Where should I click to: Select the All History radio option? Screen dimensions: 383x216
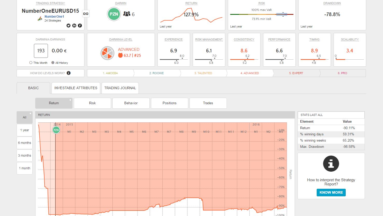[53, 63]
